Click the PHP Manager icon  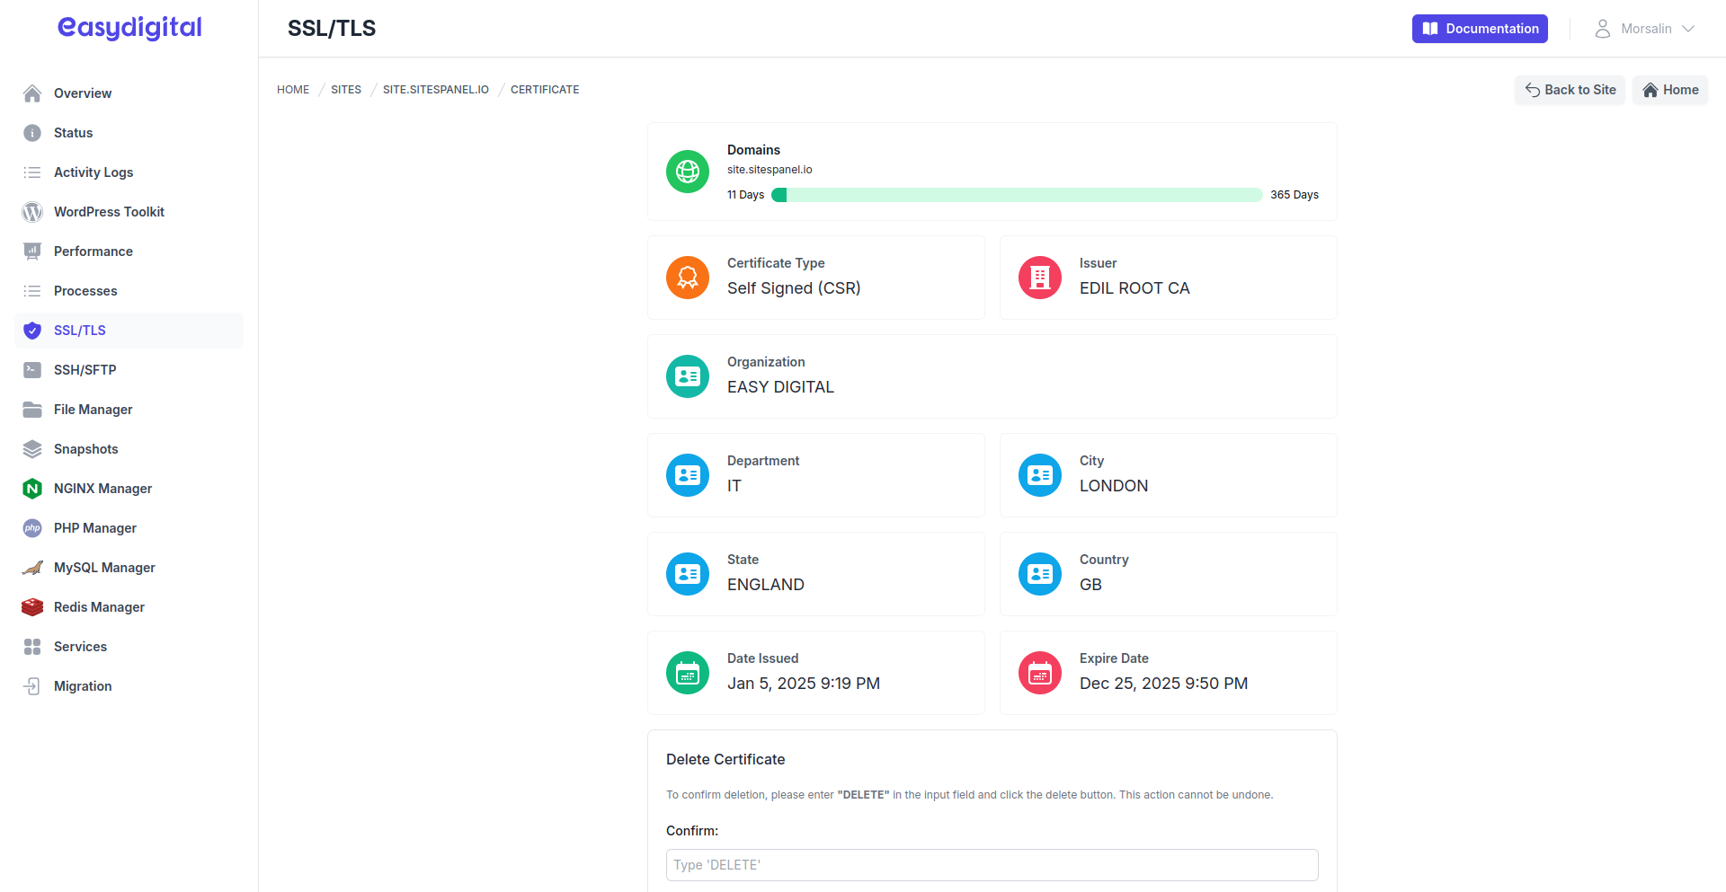[x=32, y=528]
